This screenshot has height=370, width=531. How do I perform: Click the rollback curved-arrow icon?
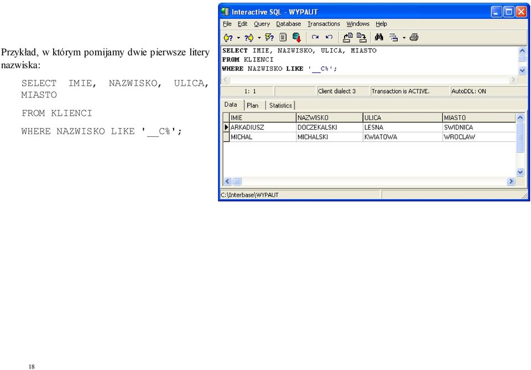coord(329,37)
